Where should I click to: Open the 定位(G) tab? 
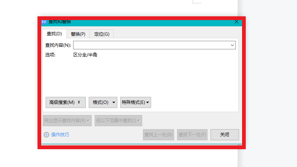(x=102, y=34)
